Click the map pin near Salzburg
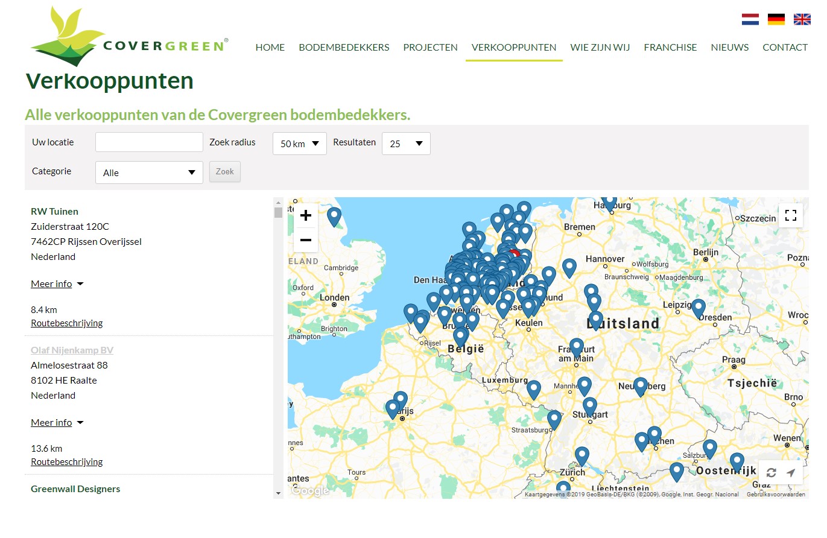 click(710, 449)
